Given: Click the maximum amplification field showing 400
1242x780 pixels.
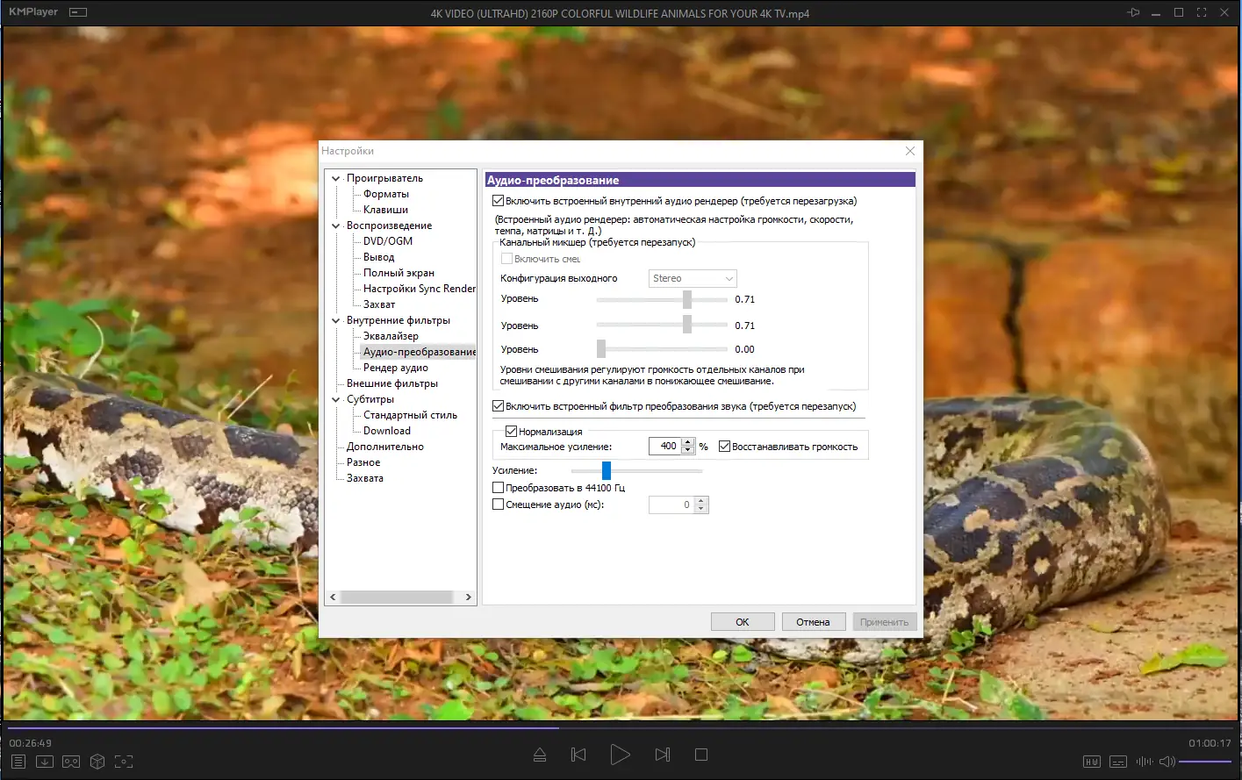Looking at the screenshot, I should (665, 447).
